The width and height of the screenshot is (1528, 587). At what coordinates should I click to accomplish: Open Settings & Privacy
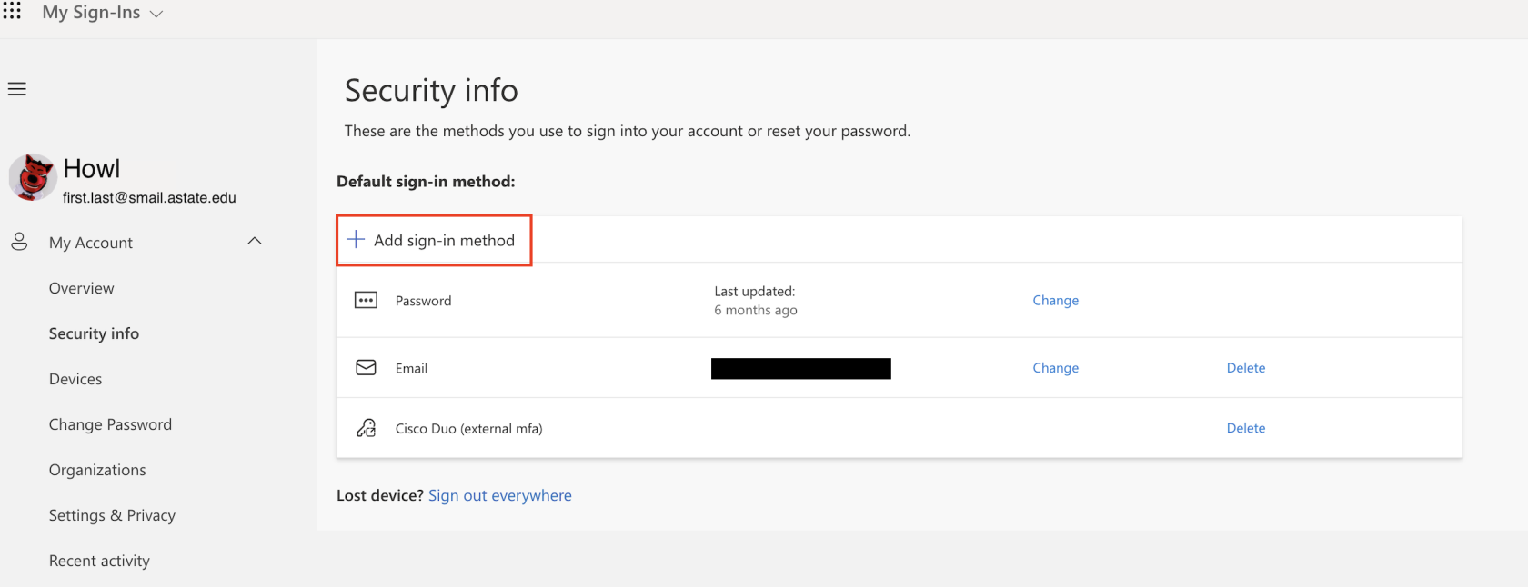[x=112, y=515]
